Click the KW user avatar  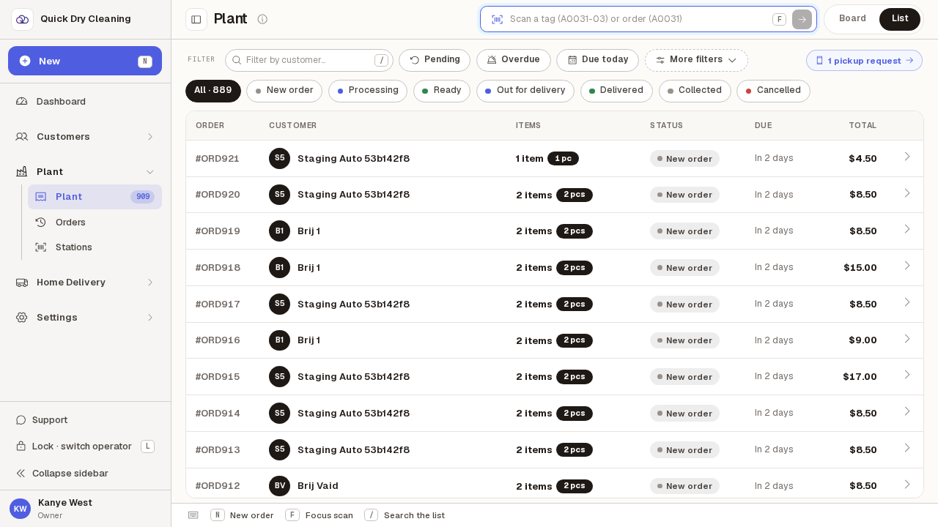(20, 509)
